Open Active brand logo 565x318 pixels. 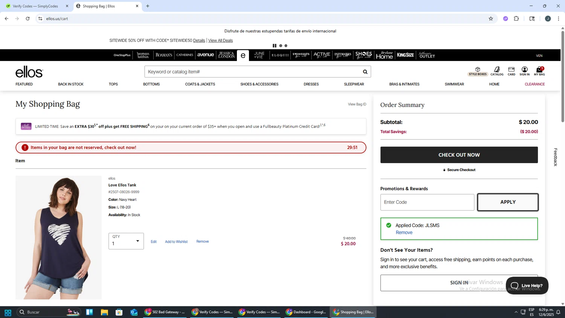pos(322,55)
